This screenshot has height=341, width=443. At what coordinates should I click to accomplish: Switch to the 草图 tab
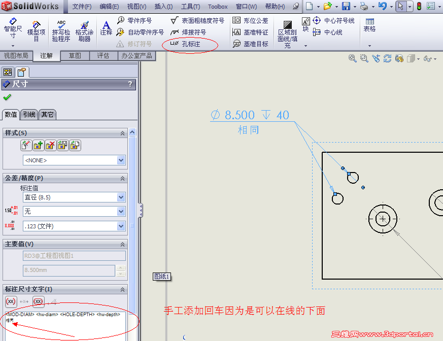[75, 56]
